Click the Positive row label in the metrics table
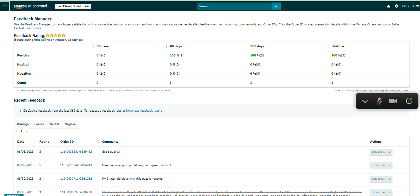This screenshot has height=196, width=420. click(23, 56)
